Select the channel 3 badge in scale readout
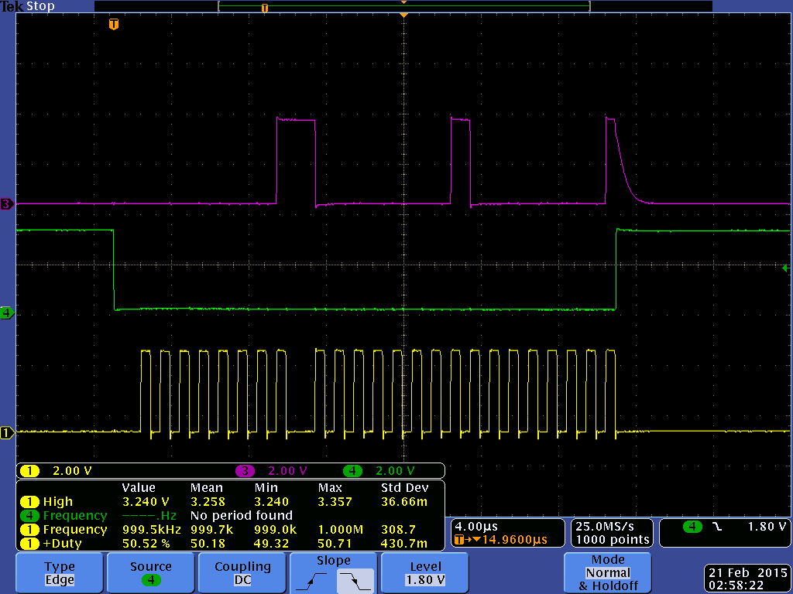This screenshot has height=594, width=793. 245,471
